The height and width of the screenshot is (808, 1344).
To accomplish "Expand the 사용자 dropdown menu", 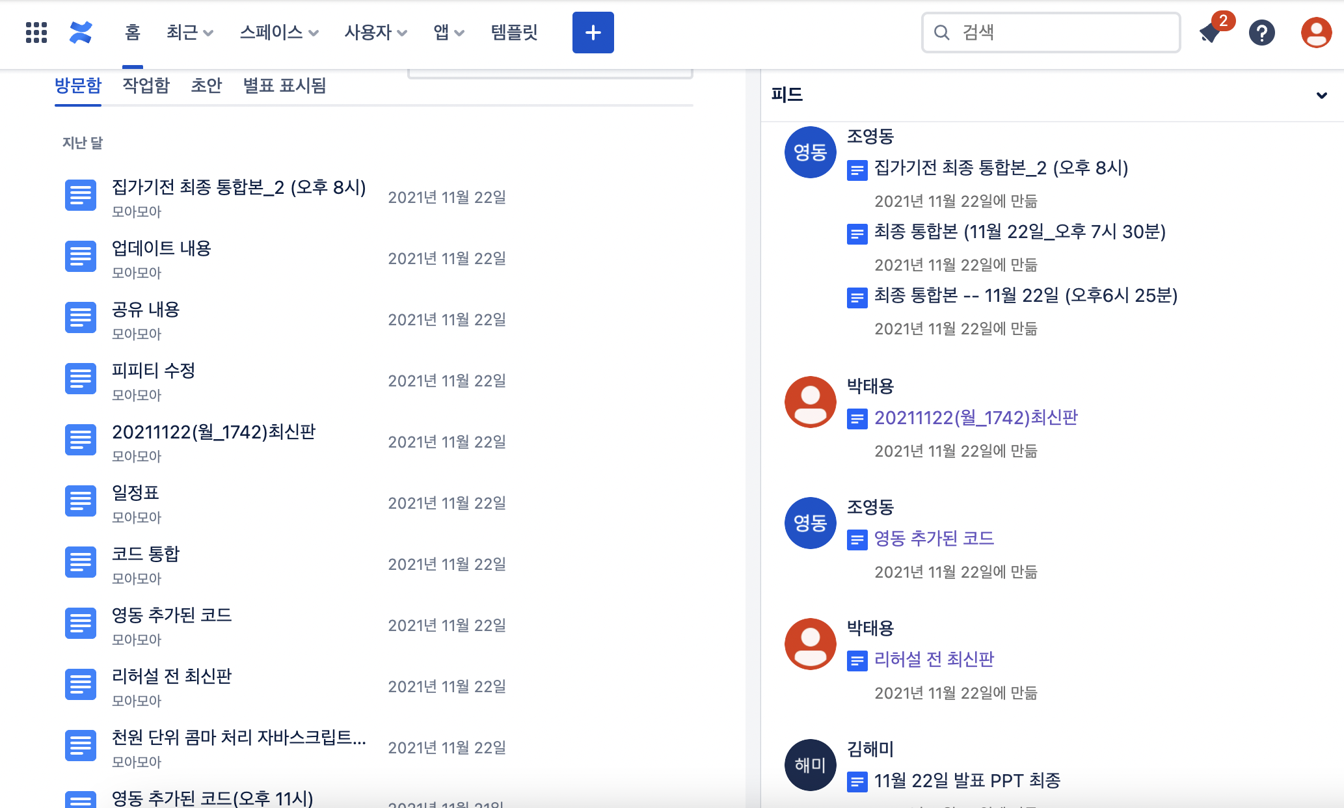I will (x=375, y=33).
